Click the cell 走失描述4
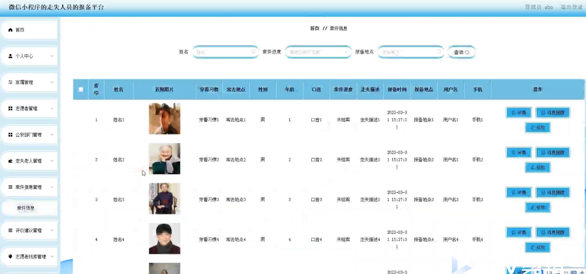Image resolution: width=586 pixels, height=274 pixels. tap(370, 240)
